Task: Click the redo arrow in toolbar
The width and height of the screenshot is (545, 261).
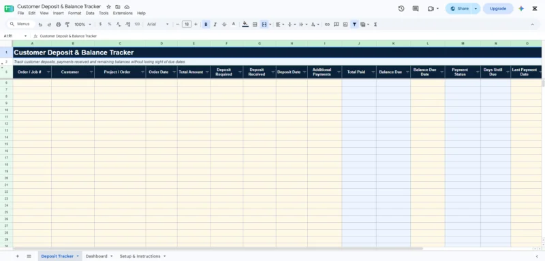Action: pos(49,25)
